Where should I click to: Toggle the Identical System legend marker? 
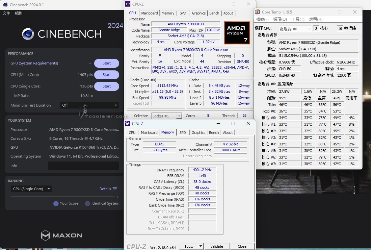click(x=88, y=204)
